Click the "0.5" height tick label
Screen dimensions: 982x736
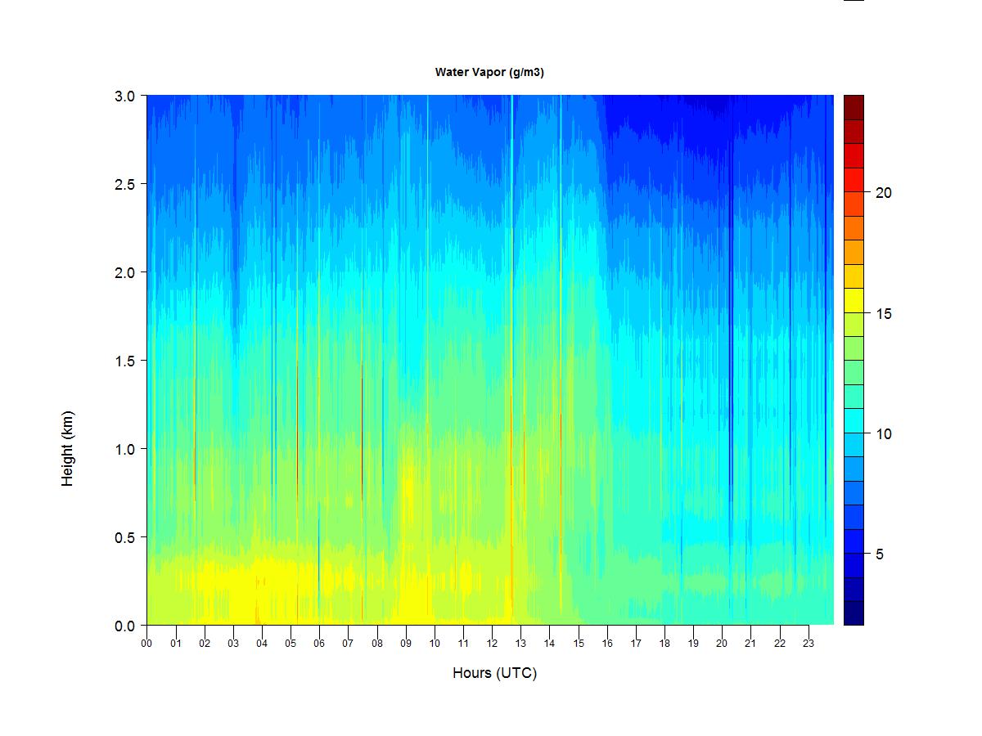tap(125, 537)
